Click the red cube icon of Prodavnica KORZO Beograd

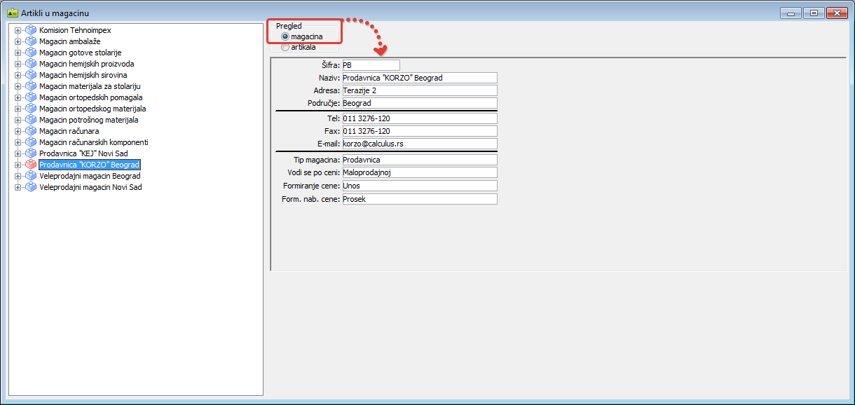coord(30,165)
